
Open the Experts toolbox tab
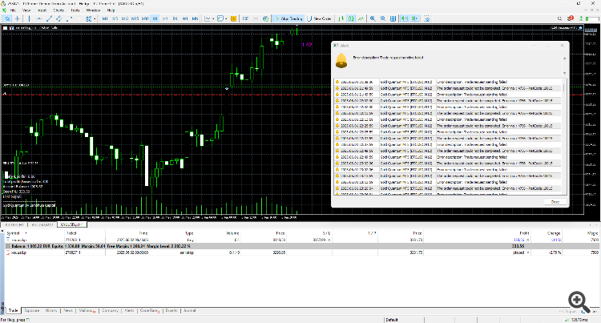(x=171, y=311)
